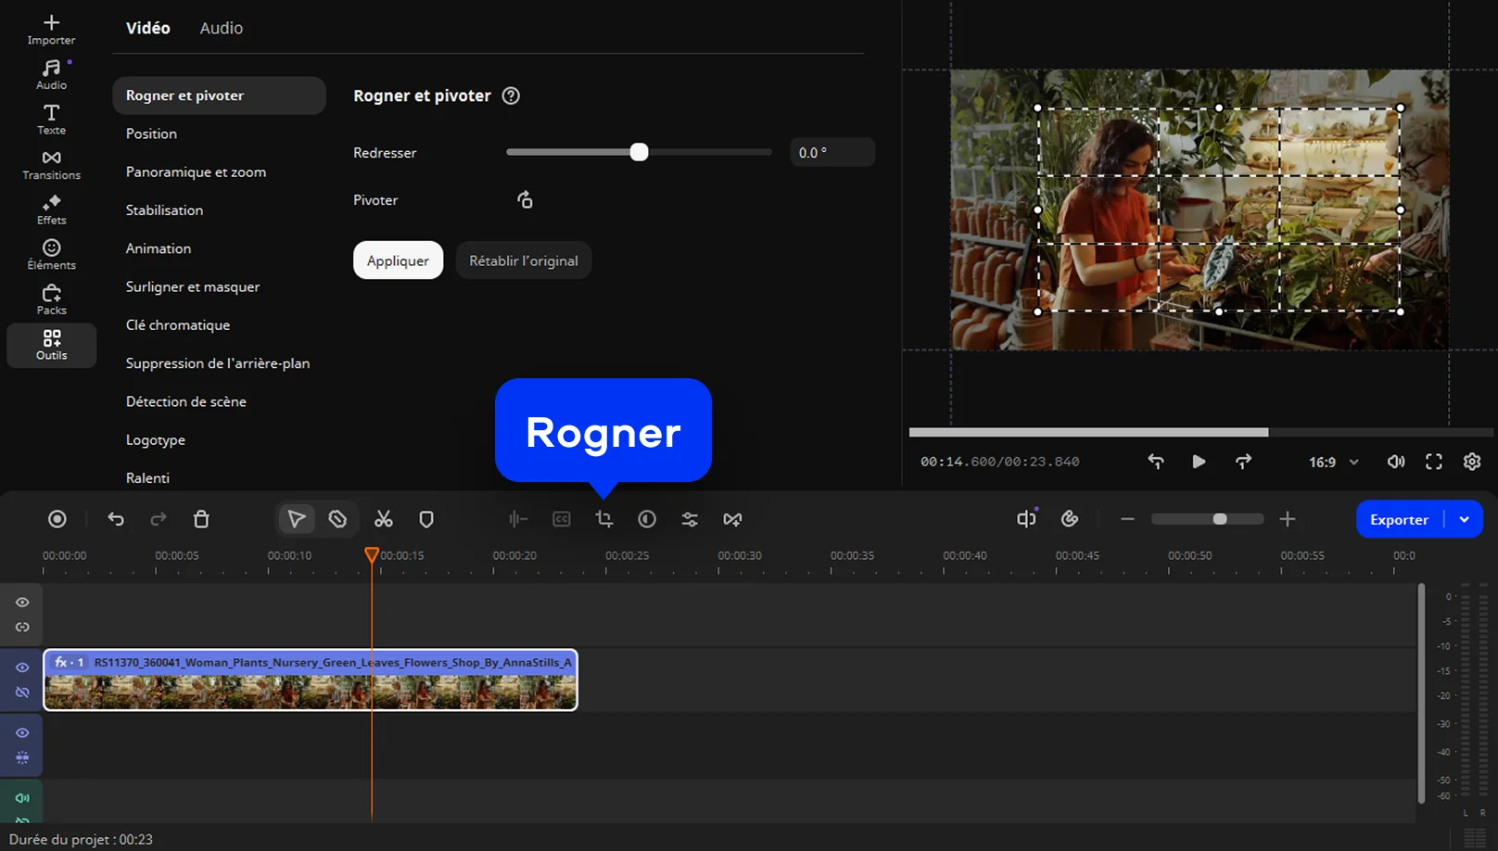Open the Texte panel
The image size is (1498, 851).
coord(51,120)
